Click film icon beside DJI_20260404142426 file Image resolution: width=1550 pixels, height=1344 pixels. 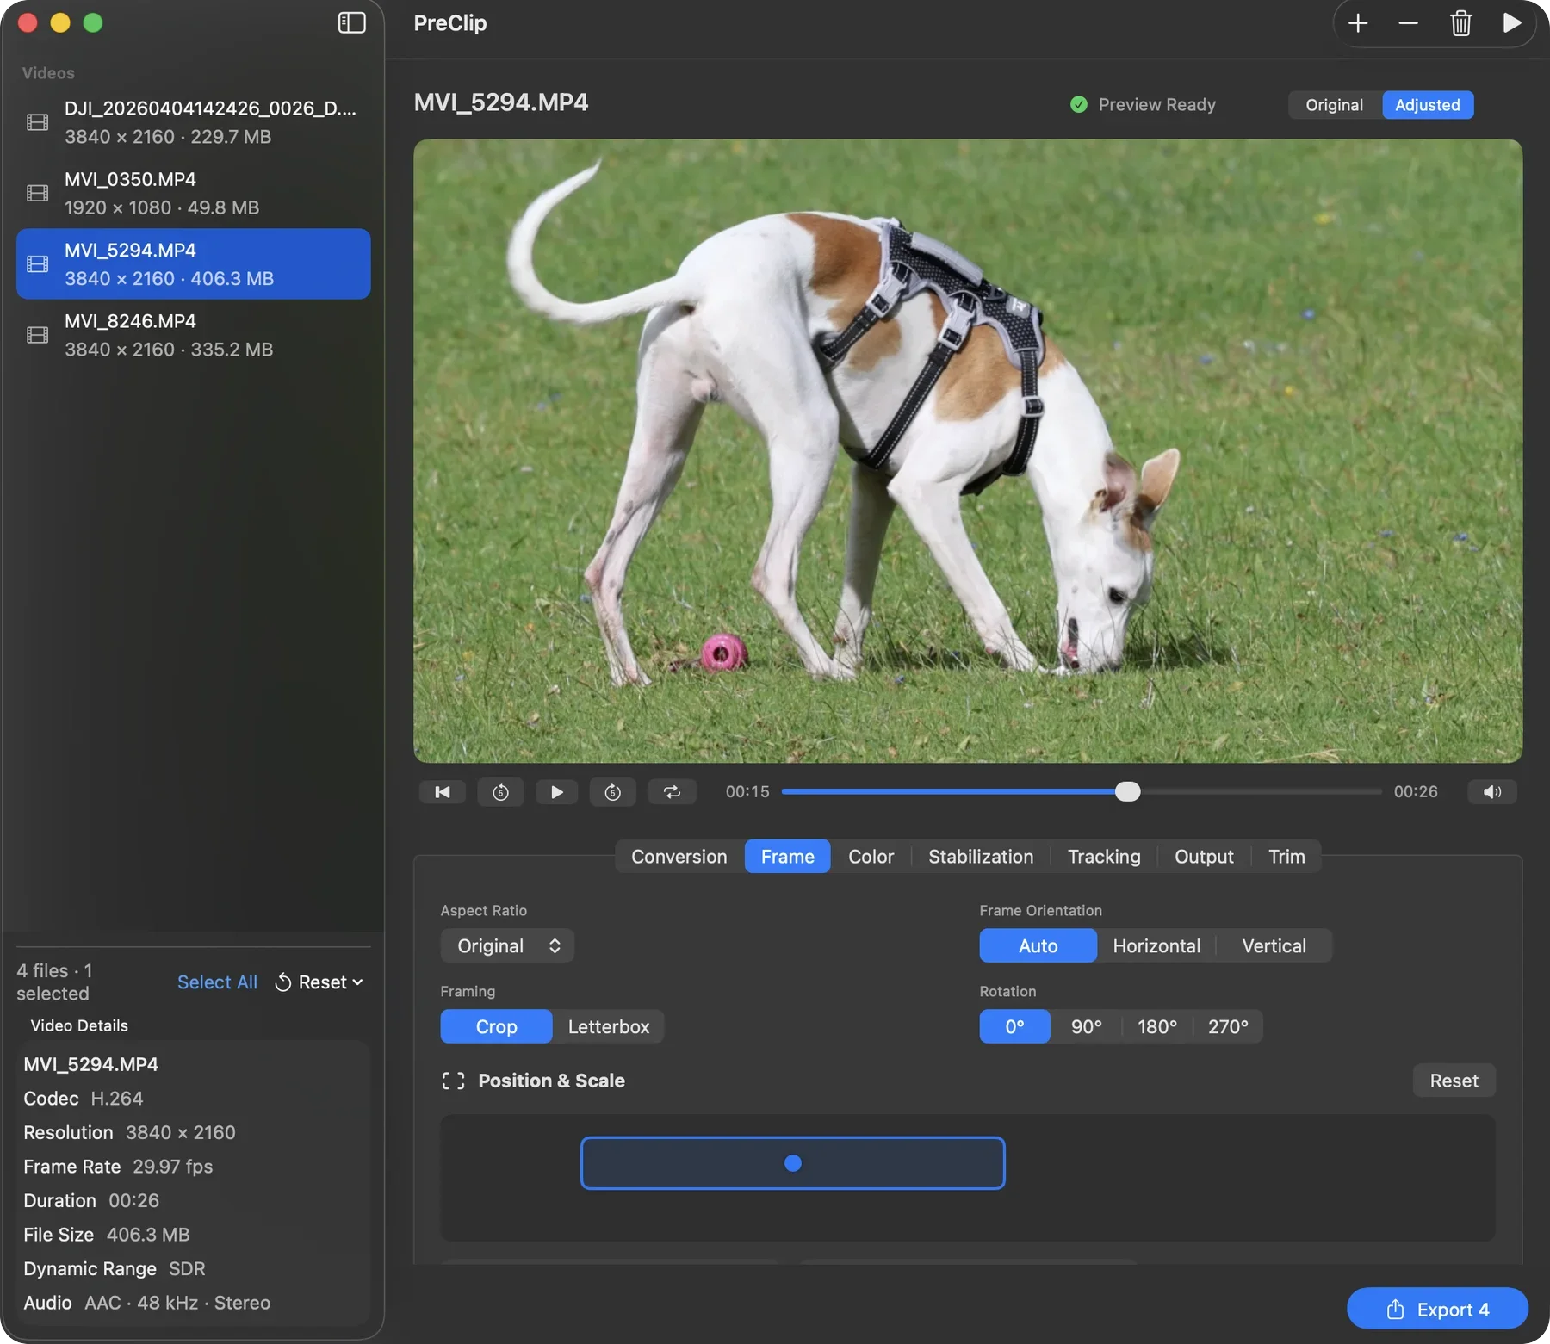[x=38, y=122]
